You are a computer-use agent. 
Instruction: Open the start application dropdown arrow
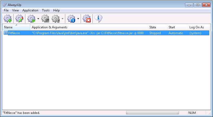coord(38,19)
